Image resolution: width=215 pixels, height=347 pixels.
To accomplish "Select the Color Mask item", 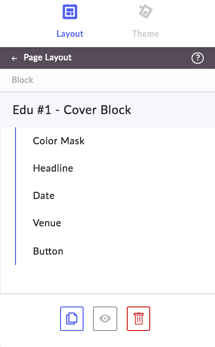I will 59,141.
